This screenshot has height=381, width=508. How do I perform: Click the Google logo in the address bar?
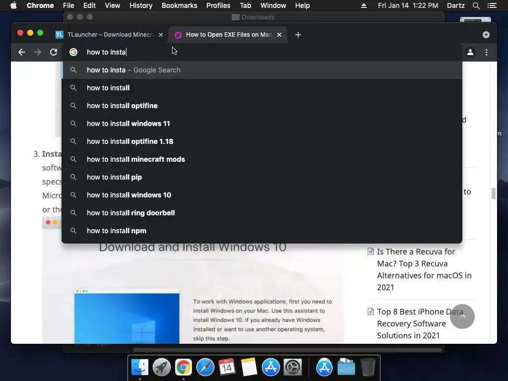[73, 52]
